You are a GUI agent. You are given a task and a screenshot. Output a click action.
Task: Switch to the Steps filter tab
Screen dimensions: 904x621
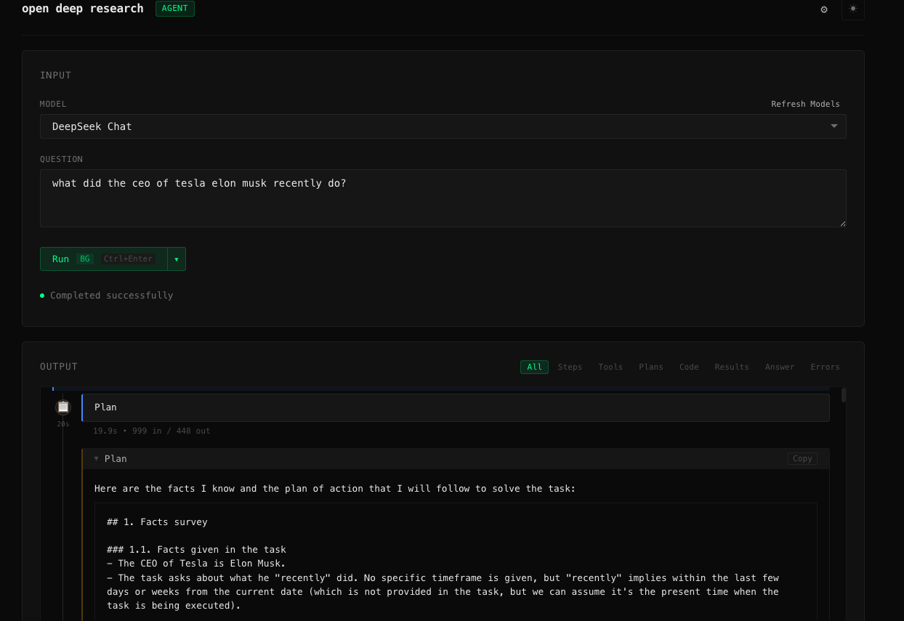pyautogui.click(x=570, y=367)
